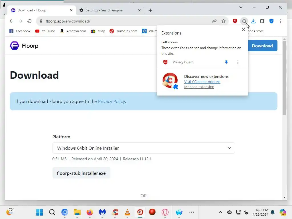Share this page via share icon
Viewport: 292px width, 219px height.
[214, 21]
